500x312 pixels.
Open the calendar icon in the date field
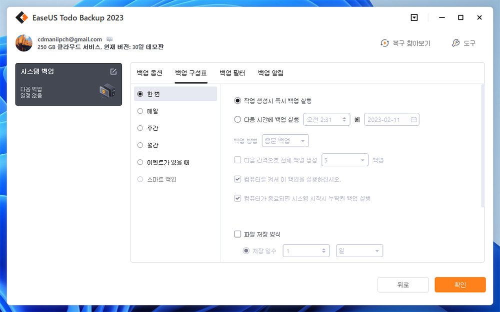coord(413,119)
